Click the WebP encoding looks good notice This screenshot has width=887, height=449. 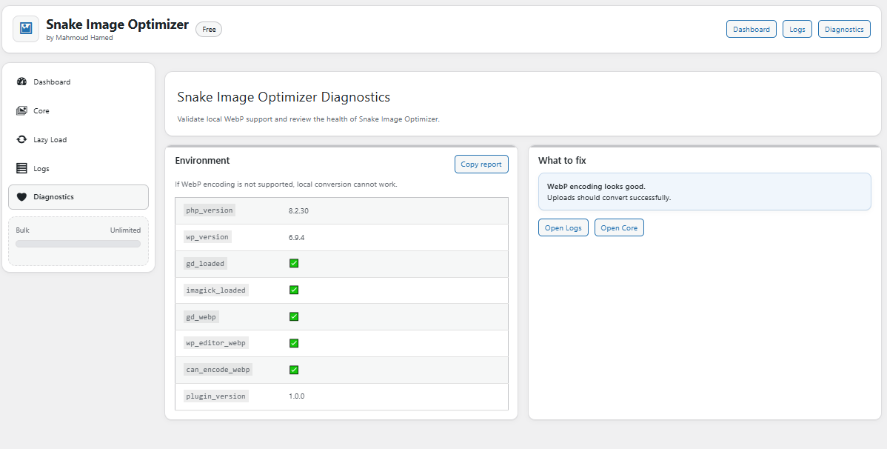pyautogui.click(x=704, y=191)
